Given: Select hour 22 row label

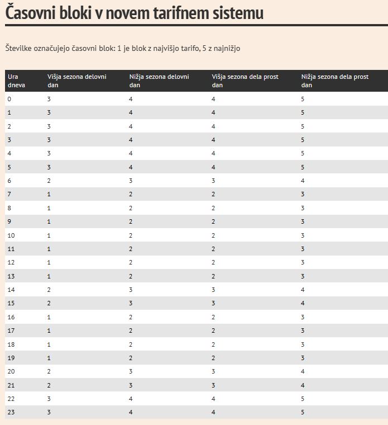Looking at the screenshot, I should 11,399.
